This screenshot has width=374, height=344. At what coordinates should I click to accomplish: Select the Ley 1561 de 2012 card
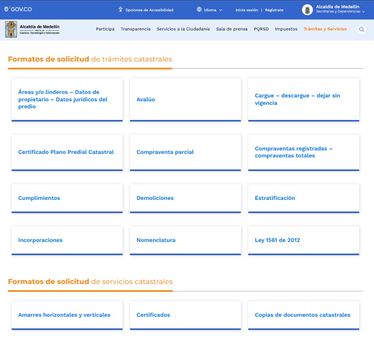click(303, 240)
